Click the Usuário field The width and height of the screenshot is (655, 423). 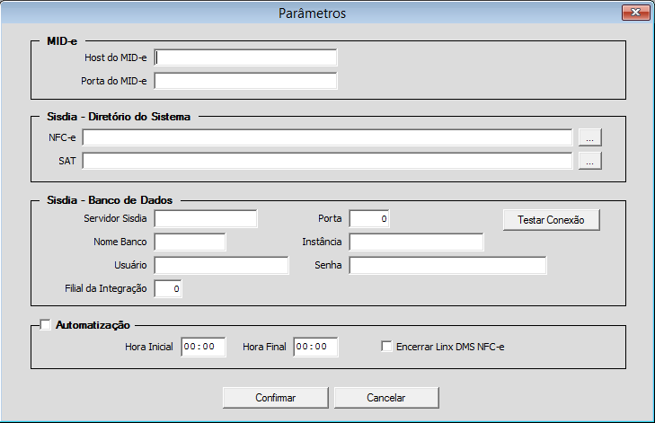(221, 266)
